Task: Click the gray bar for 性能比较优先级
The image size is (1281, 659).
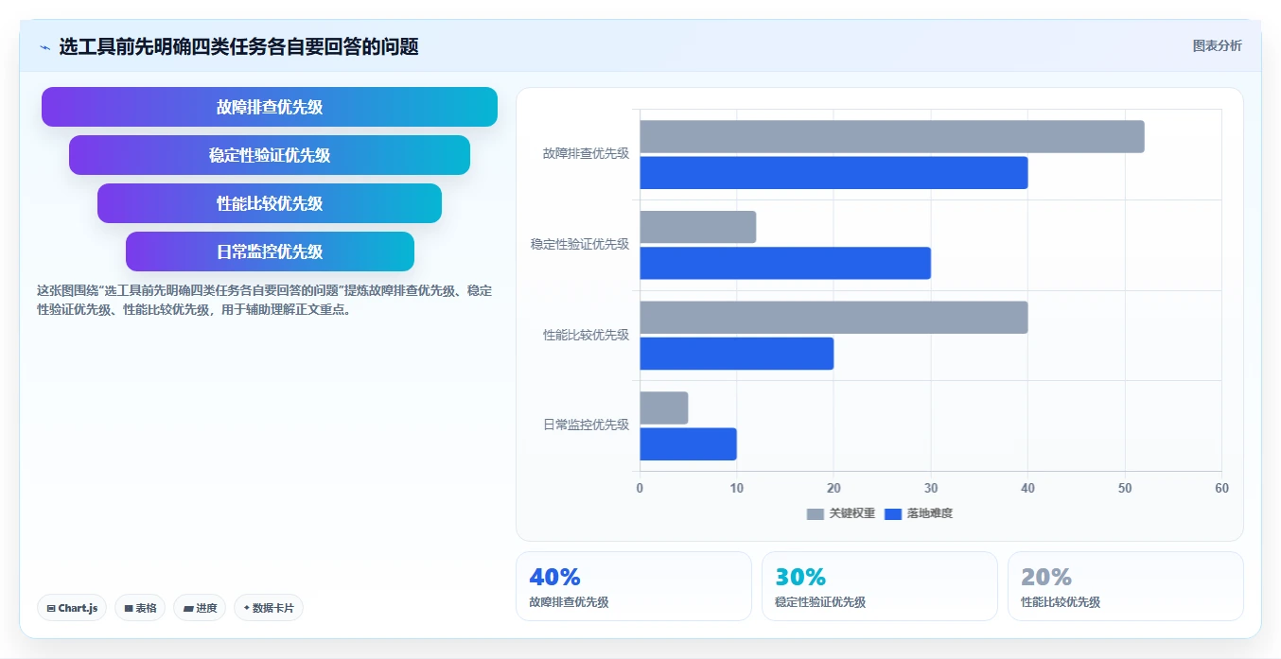Action: pos(834,317)
